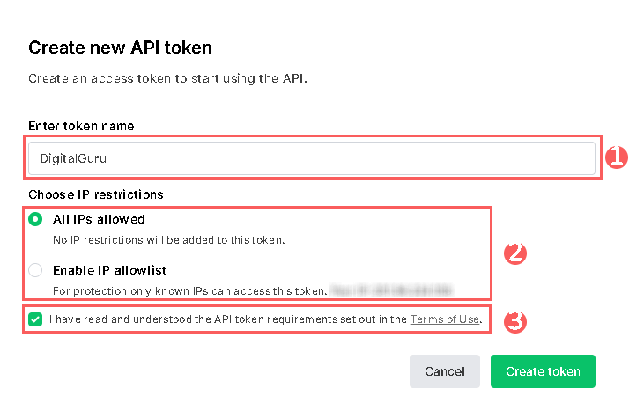The width and height of the screenshot is (629, 418).
Task: Click the red number 3 annotation marker
Action: [516, 320]
